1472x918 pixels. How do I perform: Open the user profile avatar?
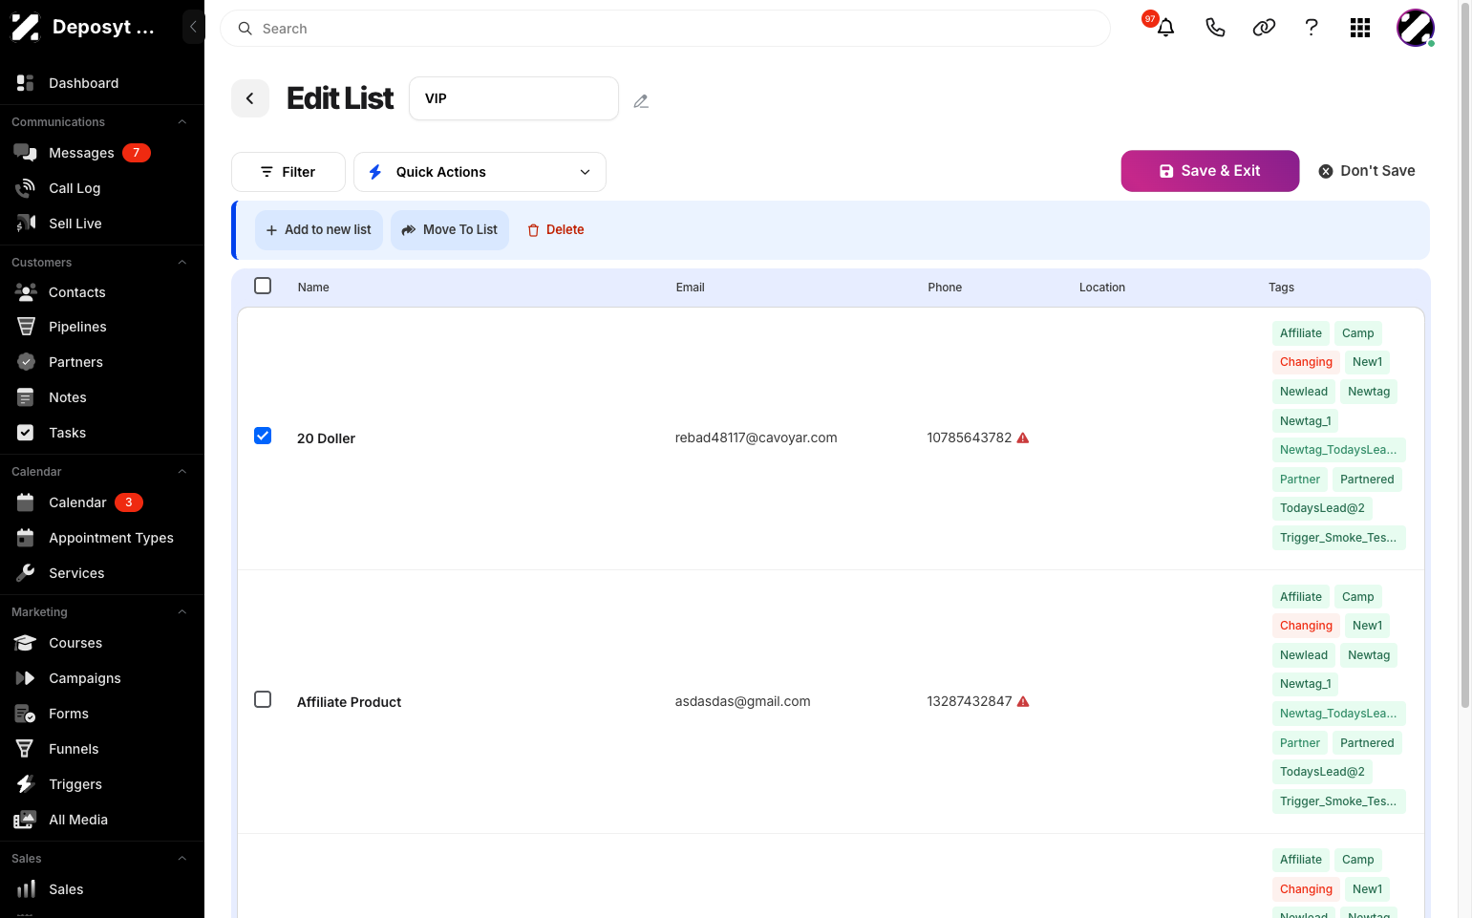(x=1416, y=28)
